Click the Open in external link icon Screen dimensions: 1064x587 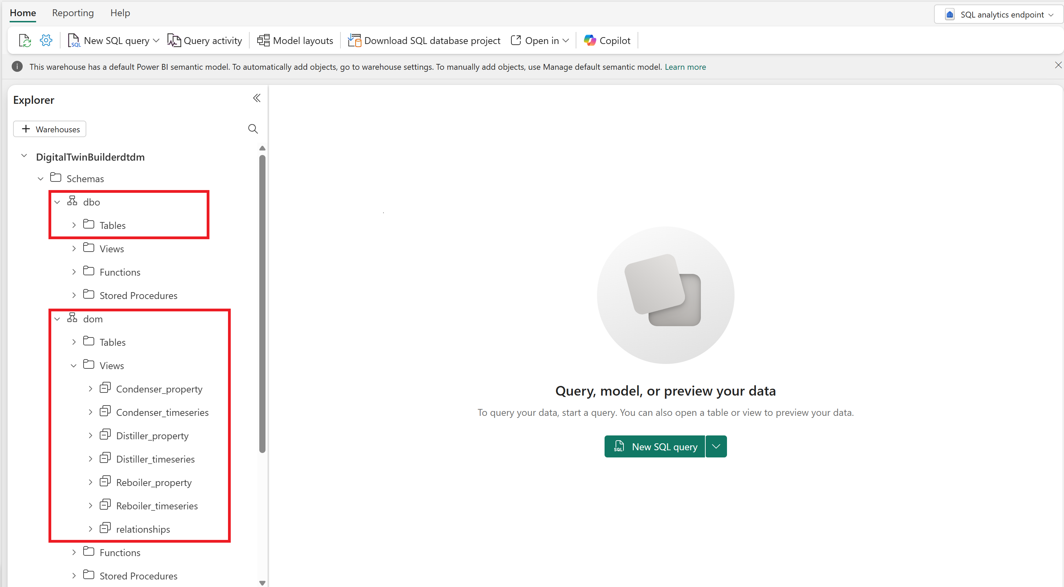515,40
